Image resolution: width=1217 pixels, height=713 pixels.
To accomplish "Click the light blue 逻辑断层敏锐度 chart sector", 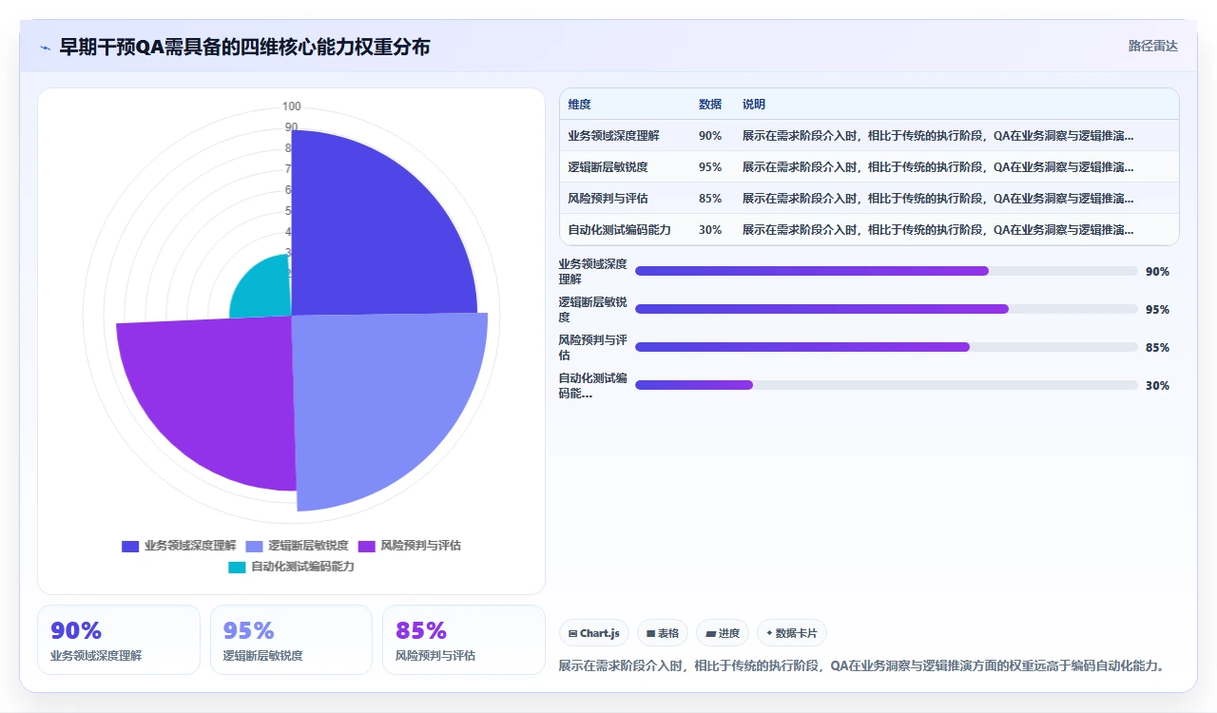I will point(376,399).
